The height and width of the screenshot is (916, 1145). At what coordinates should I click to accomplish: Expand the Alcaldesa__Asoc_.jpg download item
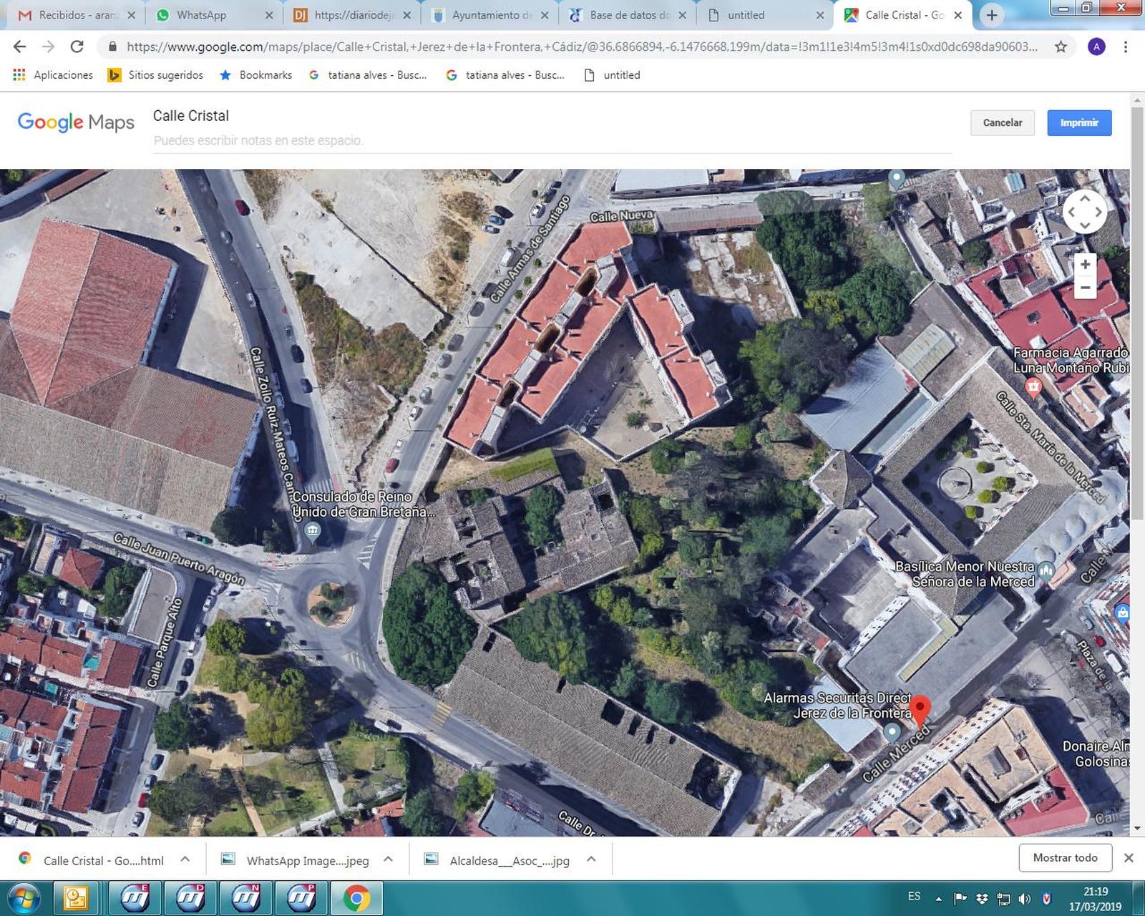[590, 859]
